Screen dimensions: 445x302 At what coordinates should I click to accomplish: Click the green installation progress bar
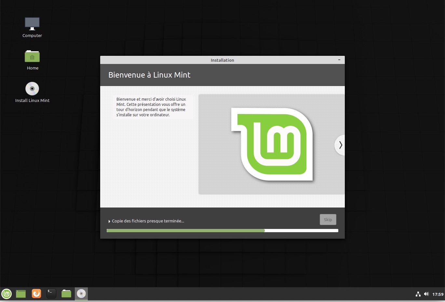186,231
